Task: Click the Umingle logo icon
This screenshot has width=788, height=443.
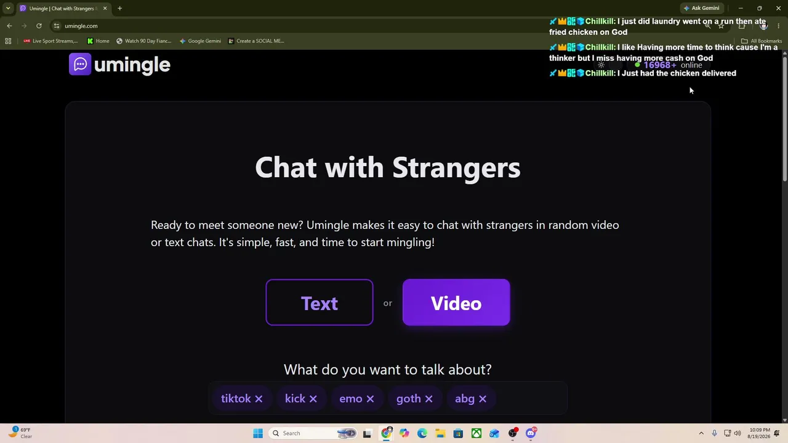Action: pos(80,64)
